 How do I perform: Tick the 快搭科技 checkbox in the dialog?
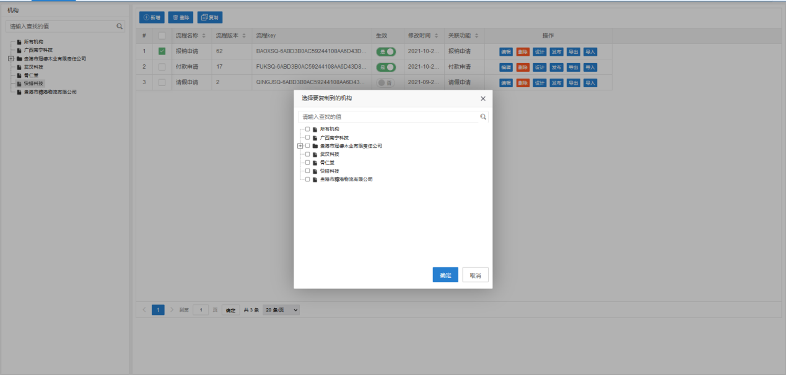point(307,171)
